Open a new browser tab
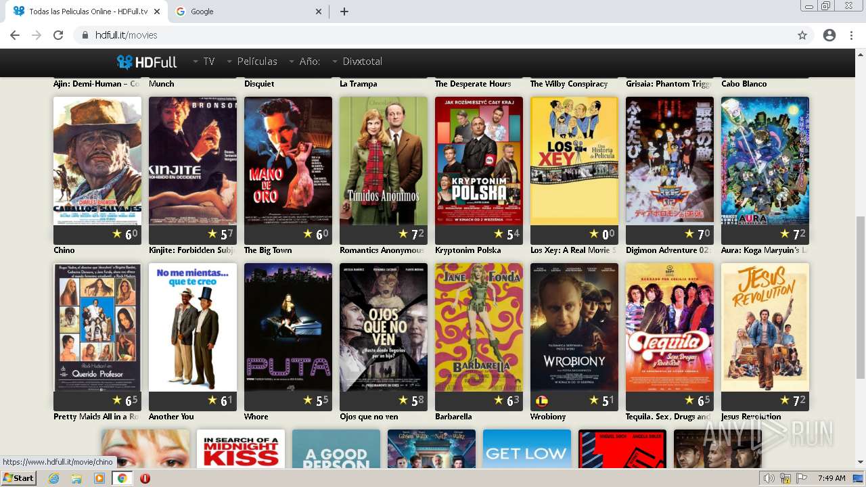Screen dimensions: 866x487 click(344, 11)
